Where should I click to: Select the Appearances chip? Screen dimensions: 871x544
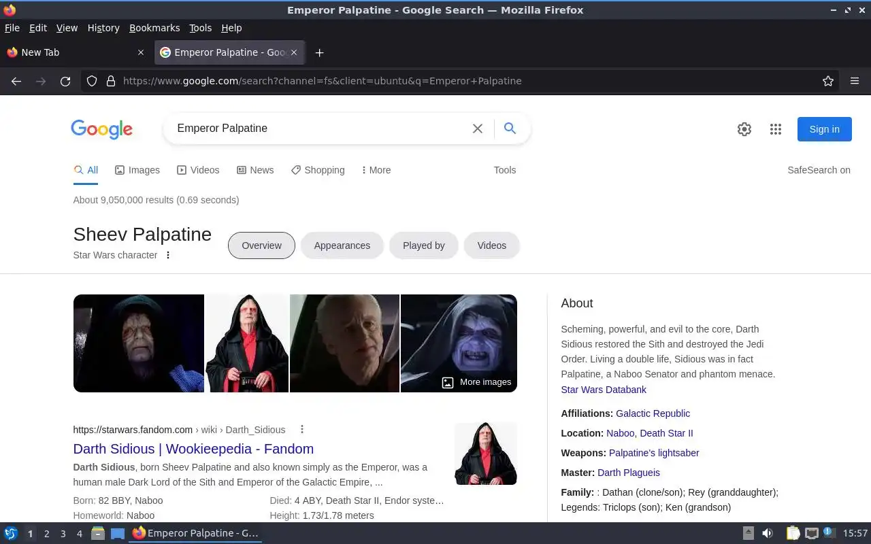click(x=342, y=245)
